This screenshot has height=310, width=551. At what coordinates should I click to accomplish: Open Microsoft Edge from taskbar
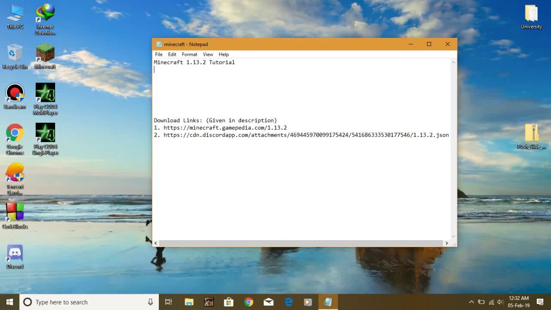pos(288,302)
